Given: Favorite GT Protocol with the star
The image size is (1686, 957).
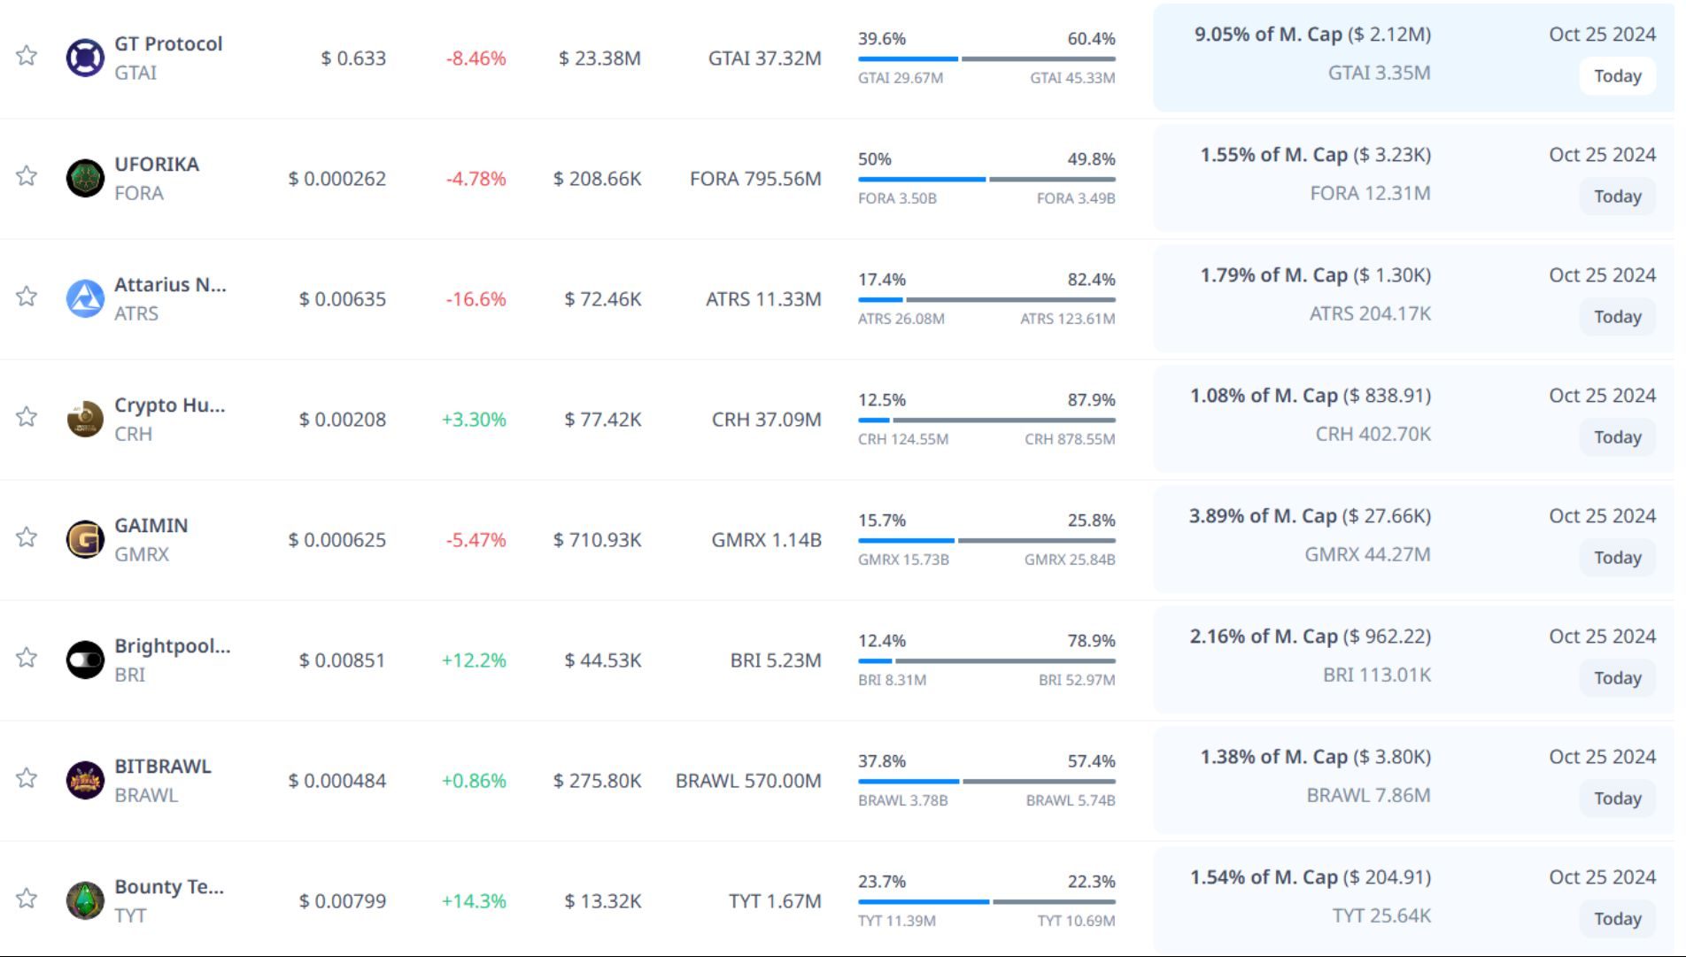Looking at the screenshot, I should pyautogui.click(x=27, y=56).
